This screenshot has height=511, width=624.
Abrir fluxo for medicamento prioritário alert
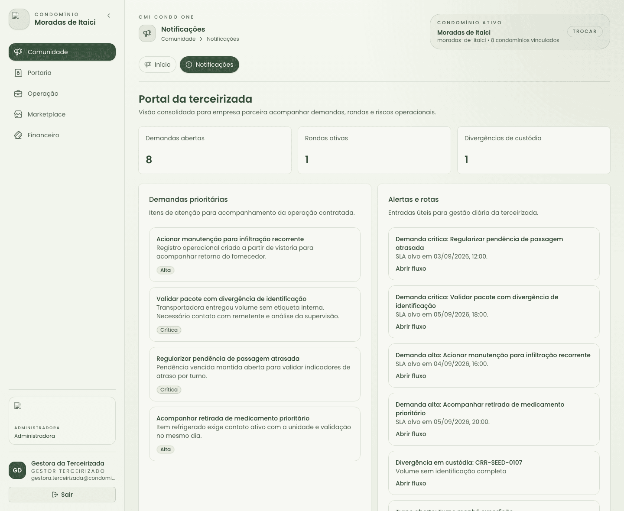point(411,434)
